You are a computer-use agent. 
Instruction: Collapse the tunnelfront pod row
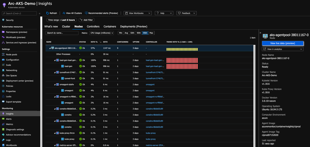point(55,72)
